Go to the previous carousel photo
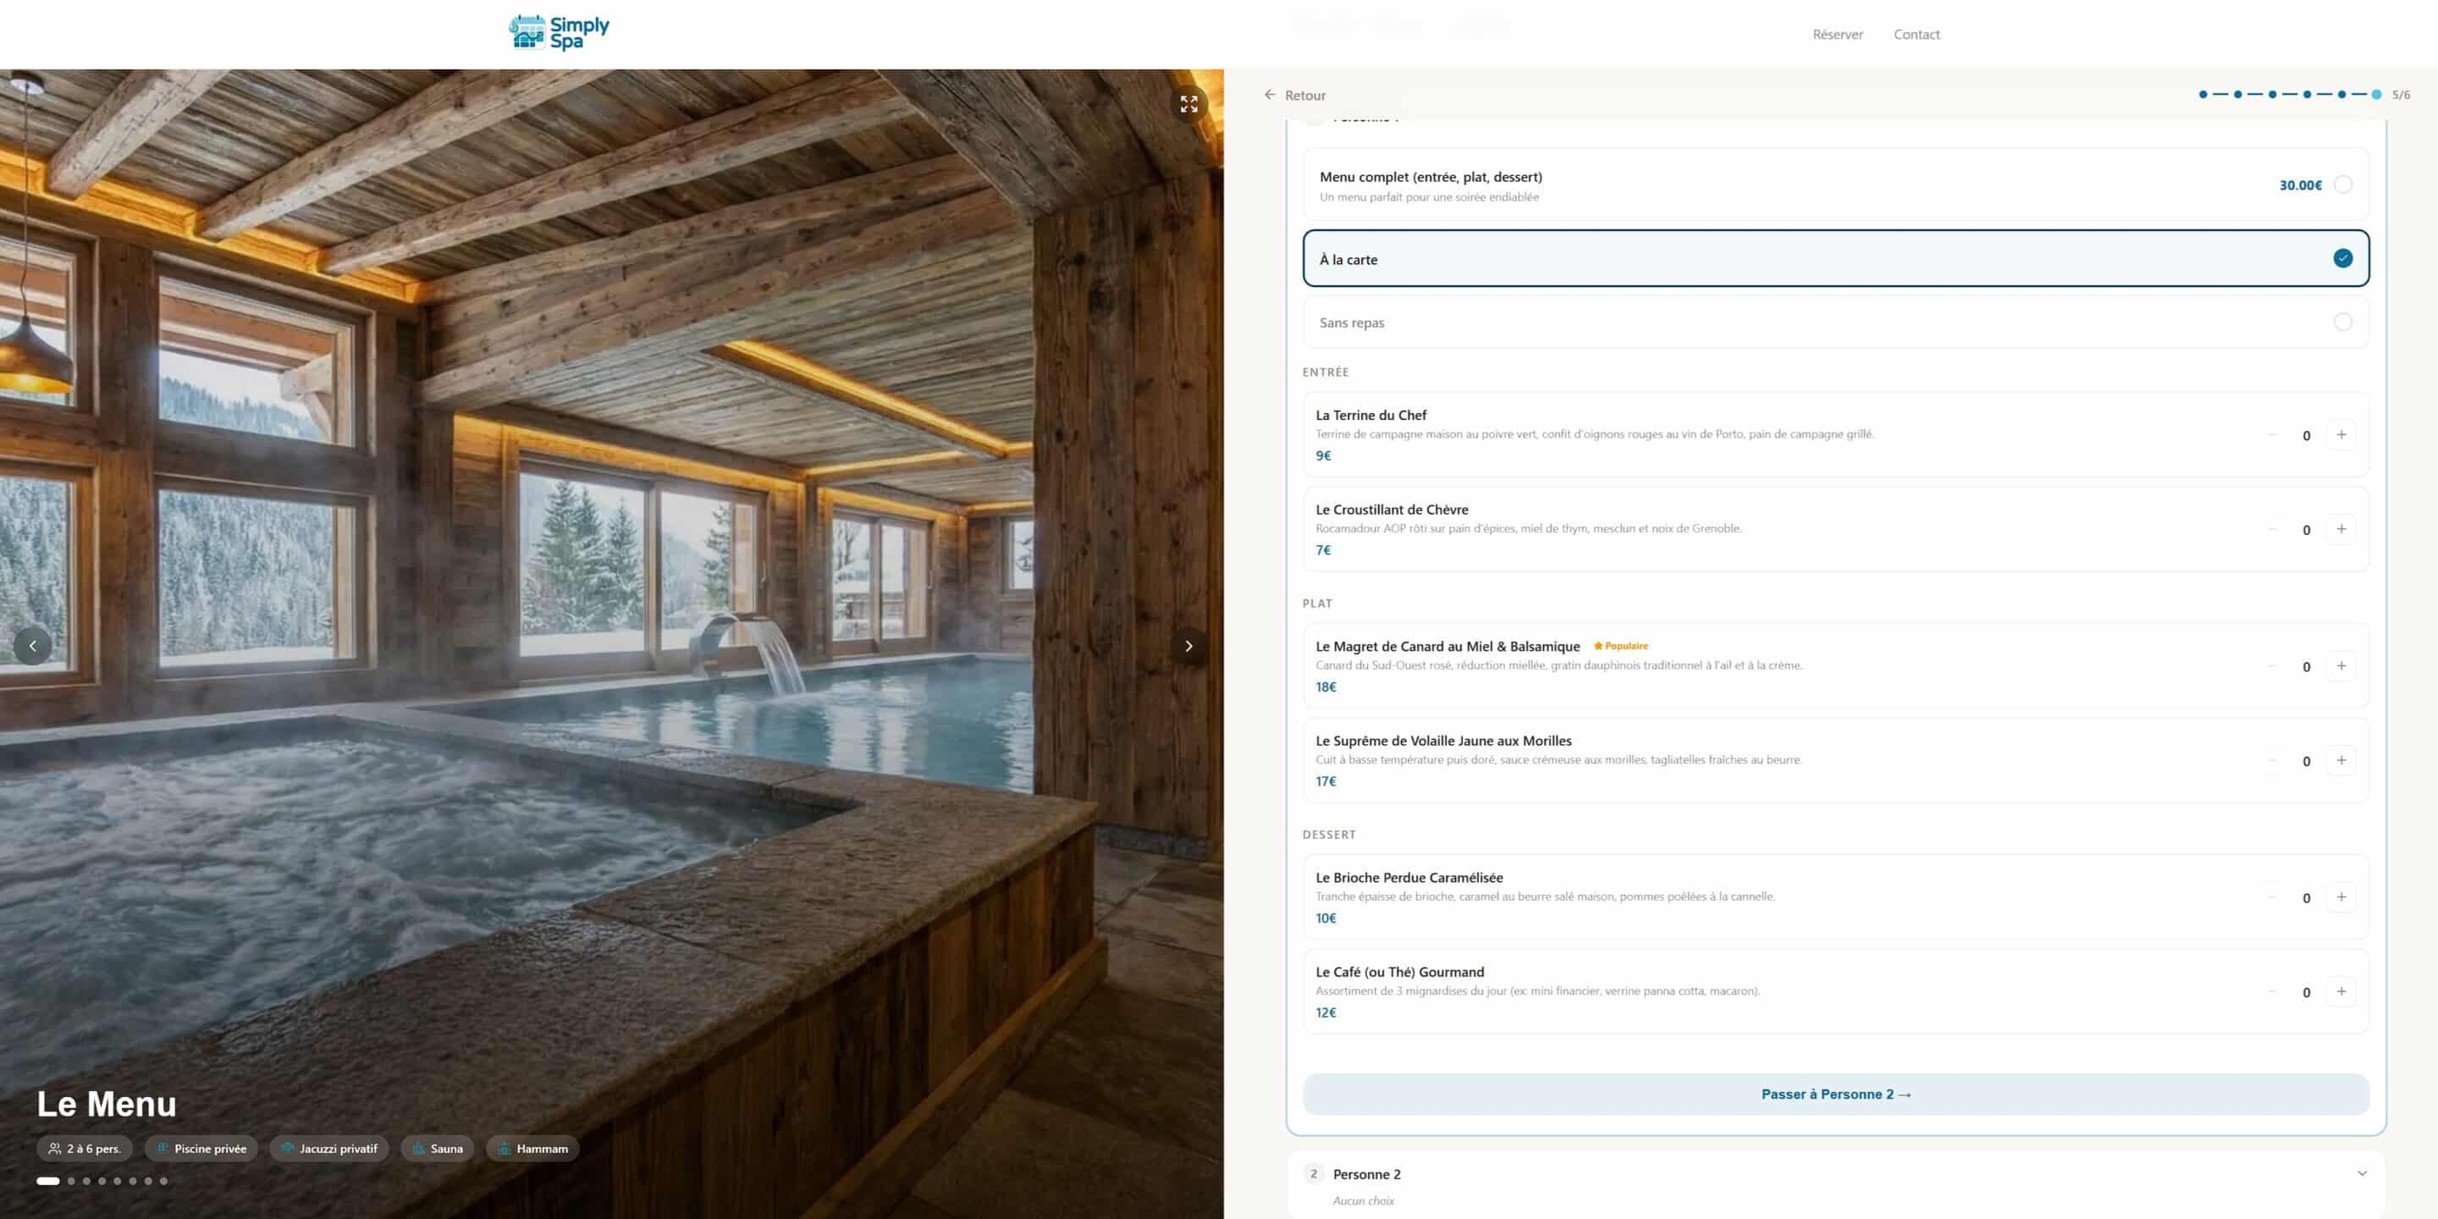The image size is (2438, 1219). (33, 647)
